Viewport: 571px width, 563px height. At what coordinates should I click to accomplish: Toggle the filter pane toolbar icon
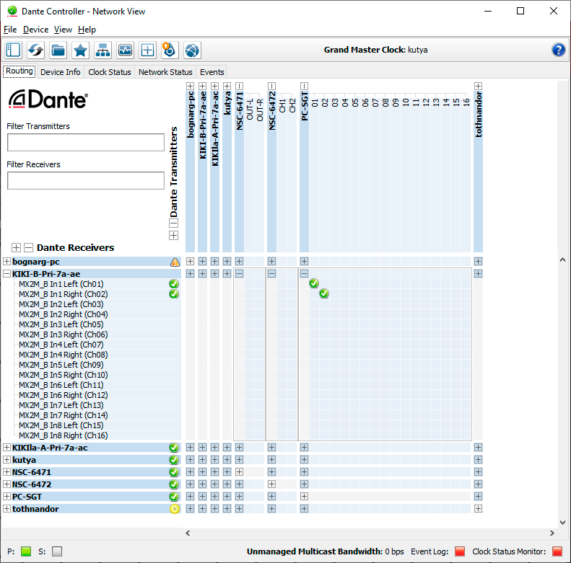[x=14, y=50]
